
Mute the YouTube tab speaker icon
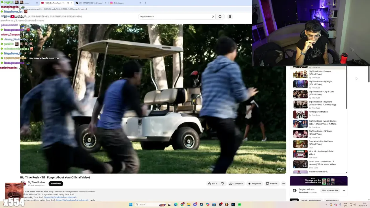click(x=68, y=3)
